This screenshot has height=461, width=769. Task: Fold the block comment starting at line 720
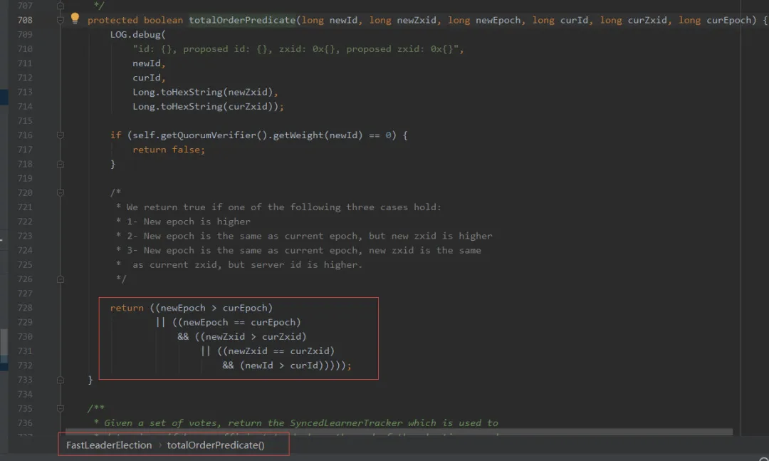click(61, 192)
